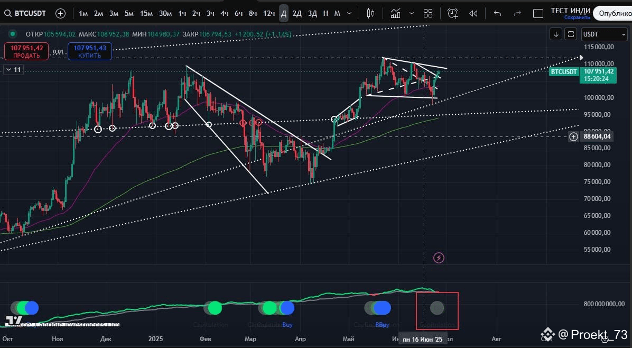Open indicator templates grid icon

[428, 14]
